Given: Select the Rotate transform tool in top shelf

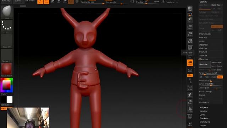Looking at the screenshot, I should pyautogui.click(x=65, y=1).
